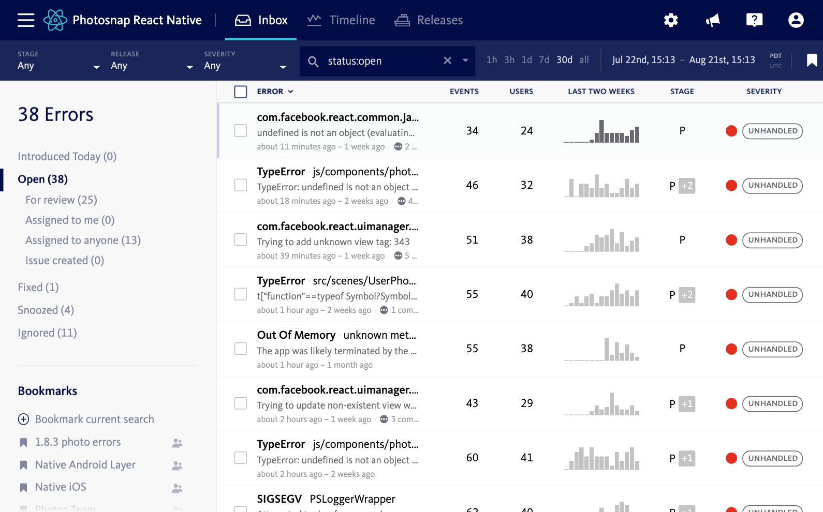This screenshot has height=512, width=823.
Task: Click the search magnifier icon
Action: tap(313, 62)
